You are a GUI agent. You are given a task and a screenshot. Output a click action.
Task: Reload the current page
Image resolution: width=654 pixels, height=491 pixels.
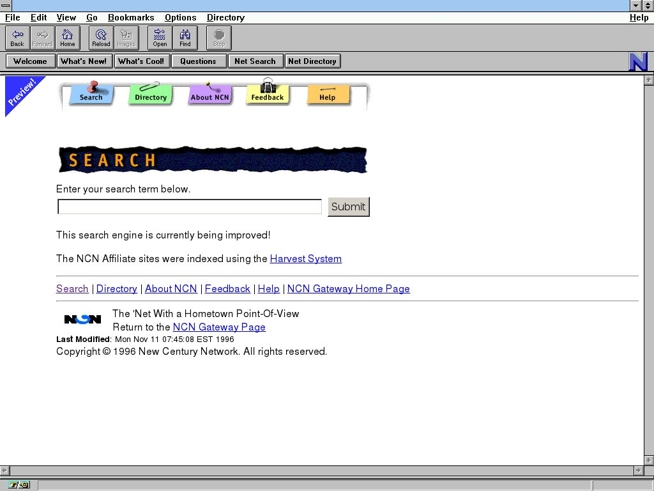tap(101, 38)
